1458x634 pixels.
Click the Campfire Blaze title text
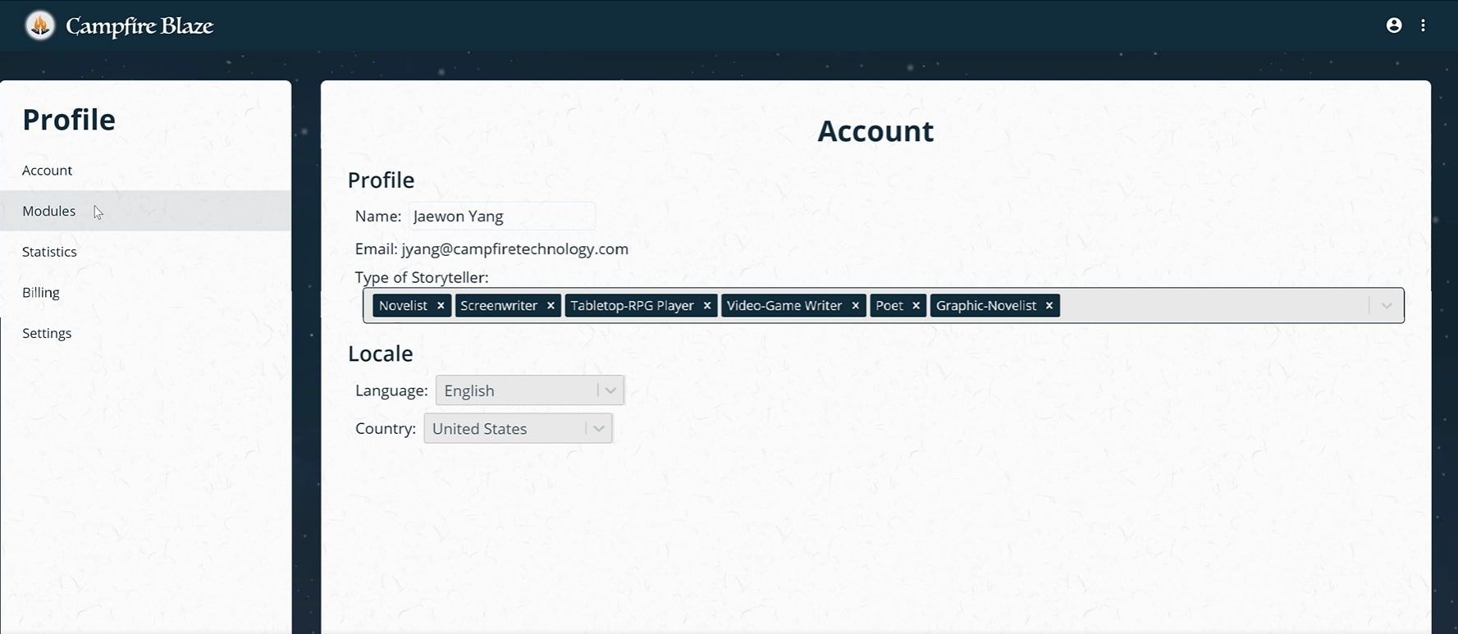pos(139,26)
